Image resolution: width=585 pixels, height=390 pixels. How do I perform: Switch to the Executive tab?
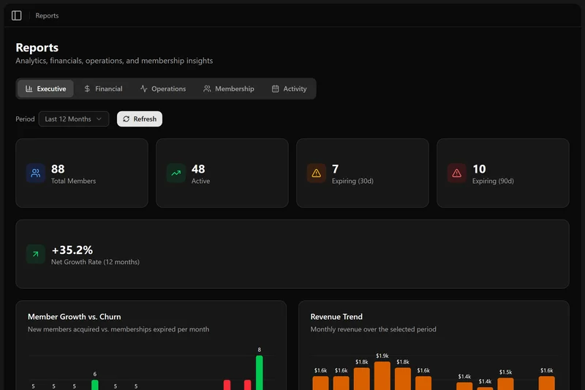tap(45, 89)
